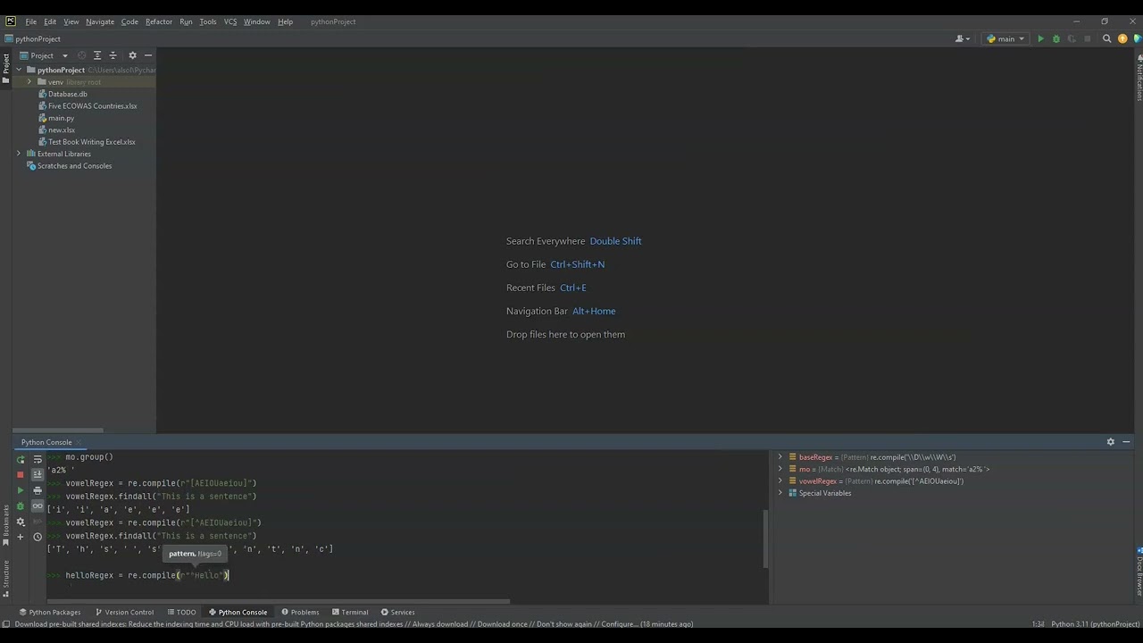1143x643 pixels.
Task: Print the console output
Action: (x=38, y=490)
